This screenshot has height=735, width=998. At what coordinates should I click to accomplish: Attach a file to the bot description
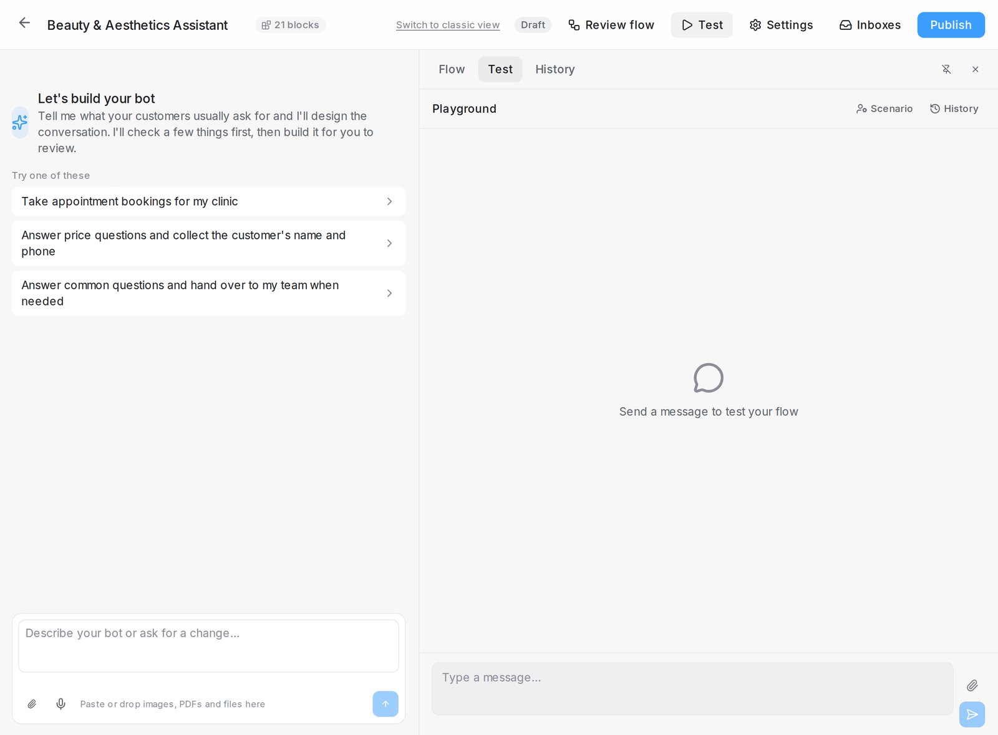32,704
